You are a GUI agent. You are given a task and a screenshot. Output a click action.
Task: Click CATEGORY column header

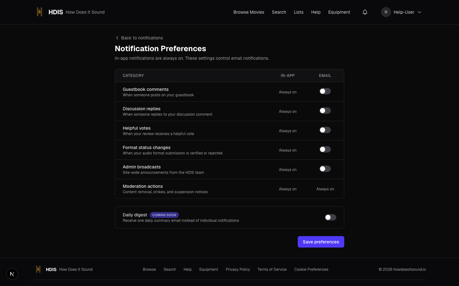coord(133,76)
